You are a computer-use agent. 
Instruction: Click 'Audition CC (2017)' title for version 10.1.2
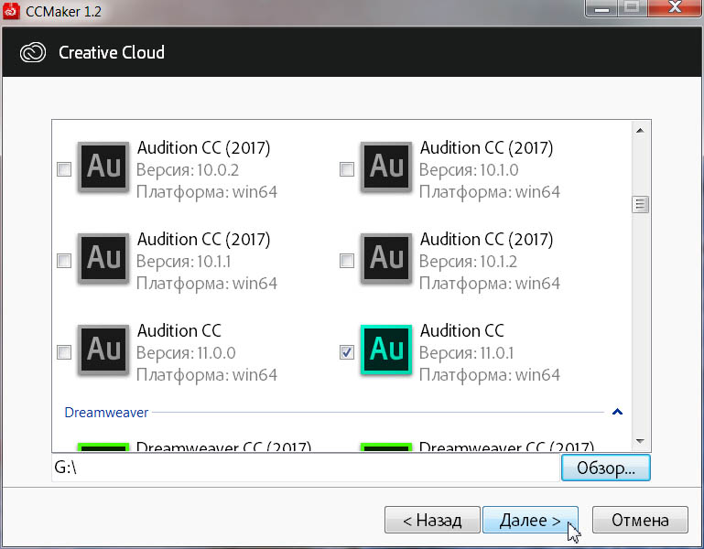tap(487, 239)
